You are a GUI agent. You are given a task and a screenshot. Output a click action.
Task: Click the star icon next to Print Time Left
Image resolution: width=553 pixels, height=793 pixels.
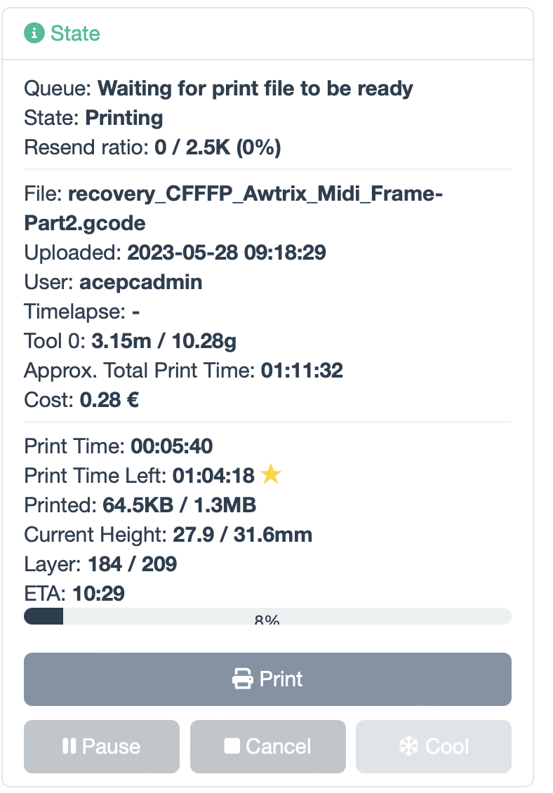point(272,475)
